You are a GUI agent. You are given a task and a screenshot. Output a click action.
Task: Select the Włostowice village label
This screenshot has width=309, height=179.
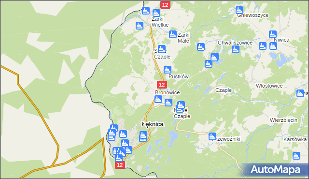click(269, 86)
